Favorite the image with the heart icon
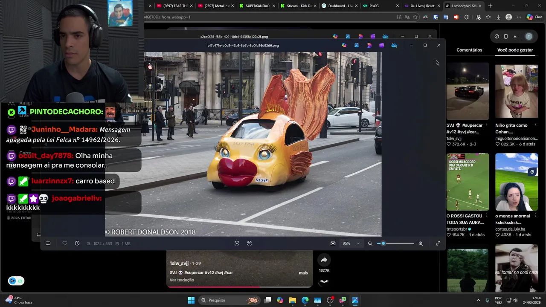This screenshot has height=307, width=546. 65,243
